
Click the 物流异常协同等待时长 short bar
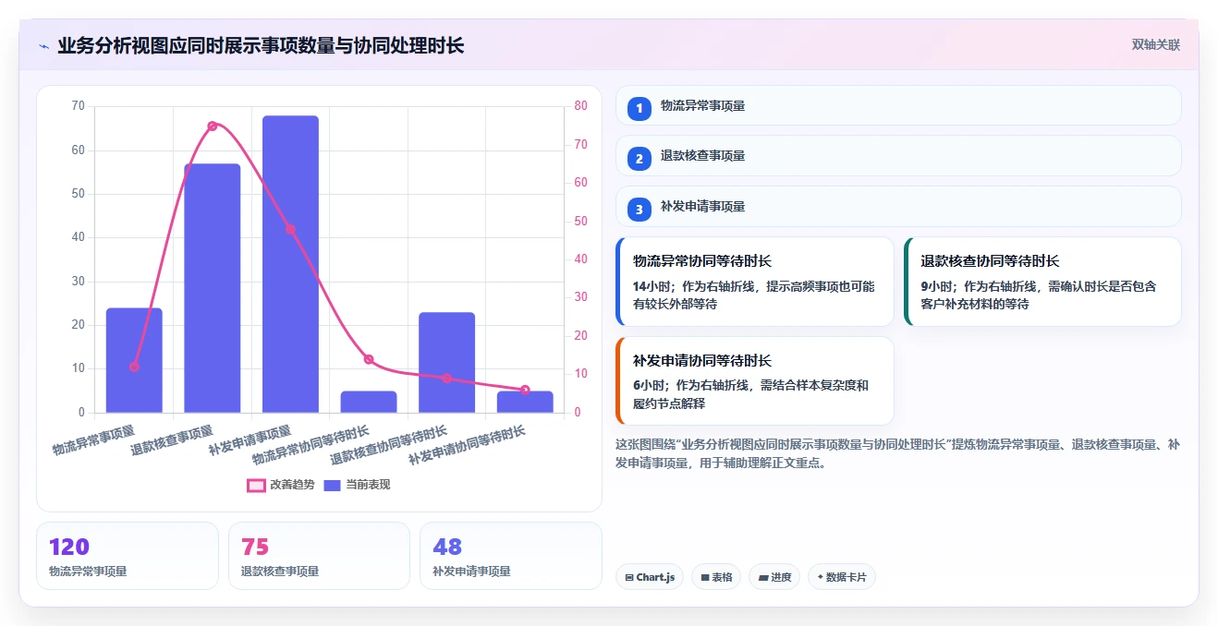369,402
